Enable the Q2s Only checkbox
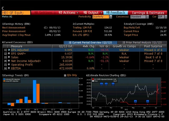 (65, 75)
